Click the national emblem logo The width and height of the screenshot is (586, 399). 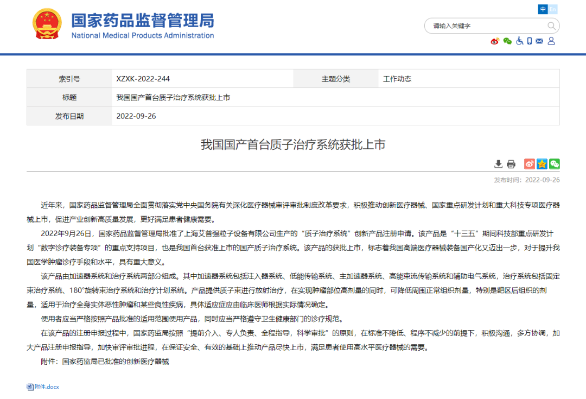[x=47, y=24]
